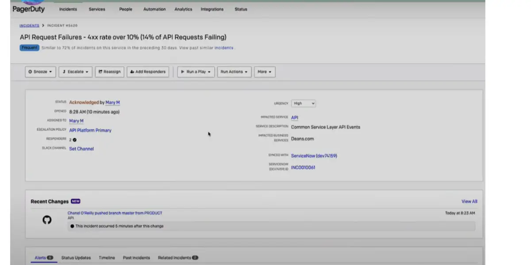Click the INCIDENTS breadcrumb link
This screenshot has height=265, width=531.
coord(29,26)
